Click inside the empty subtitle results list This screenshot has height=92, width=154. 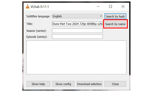76,57
